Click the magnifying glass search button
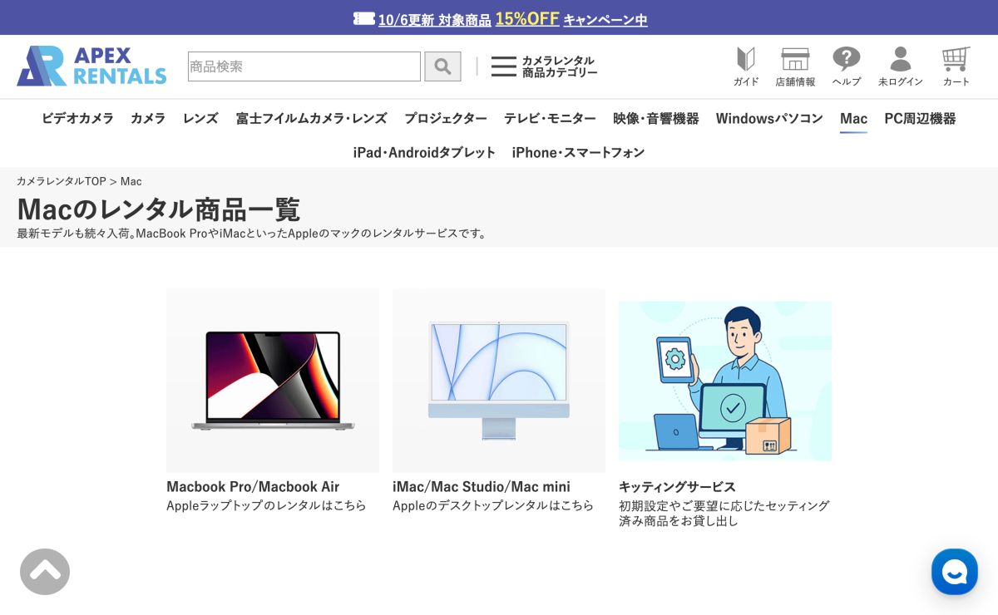 click(x=442, y=66)
